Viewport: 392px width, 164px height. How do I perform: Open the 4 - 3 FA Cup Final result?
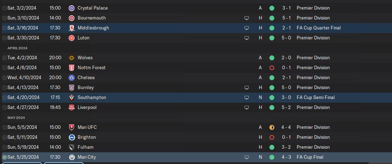(x=286, y=157)
